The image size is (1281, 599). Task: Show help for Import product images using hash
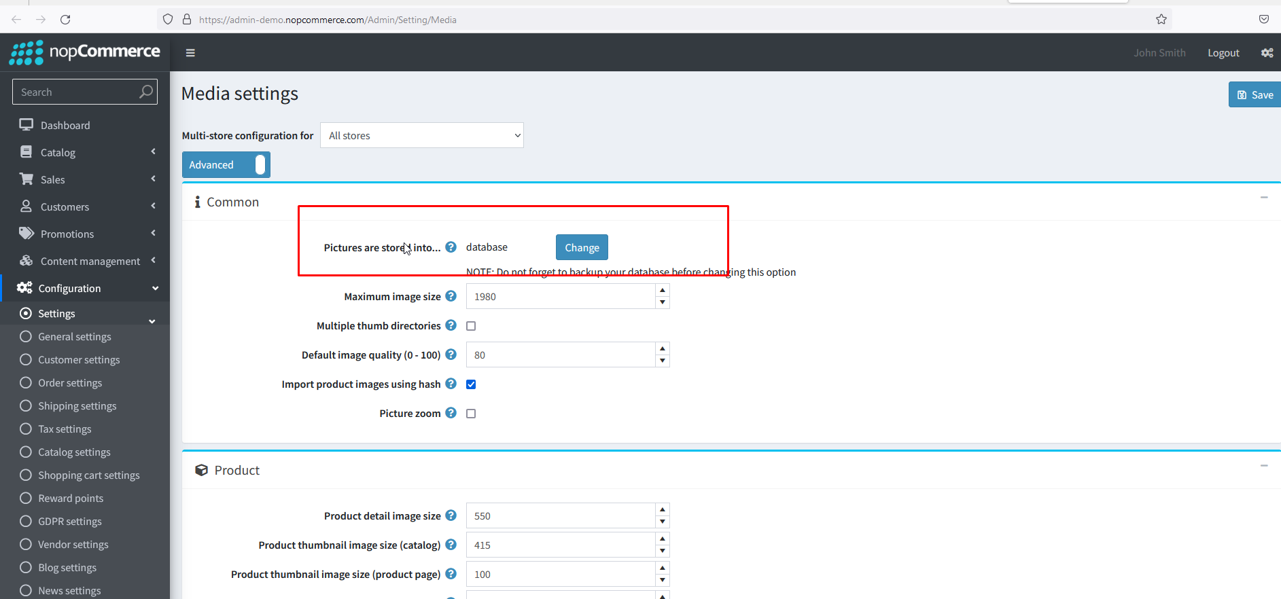point(451,384)
